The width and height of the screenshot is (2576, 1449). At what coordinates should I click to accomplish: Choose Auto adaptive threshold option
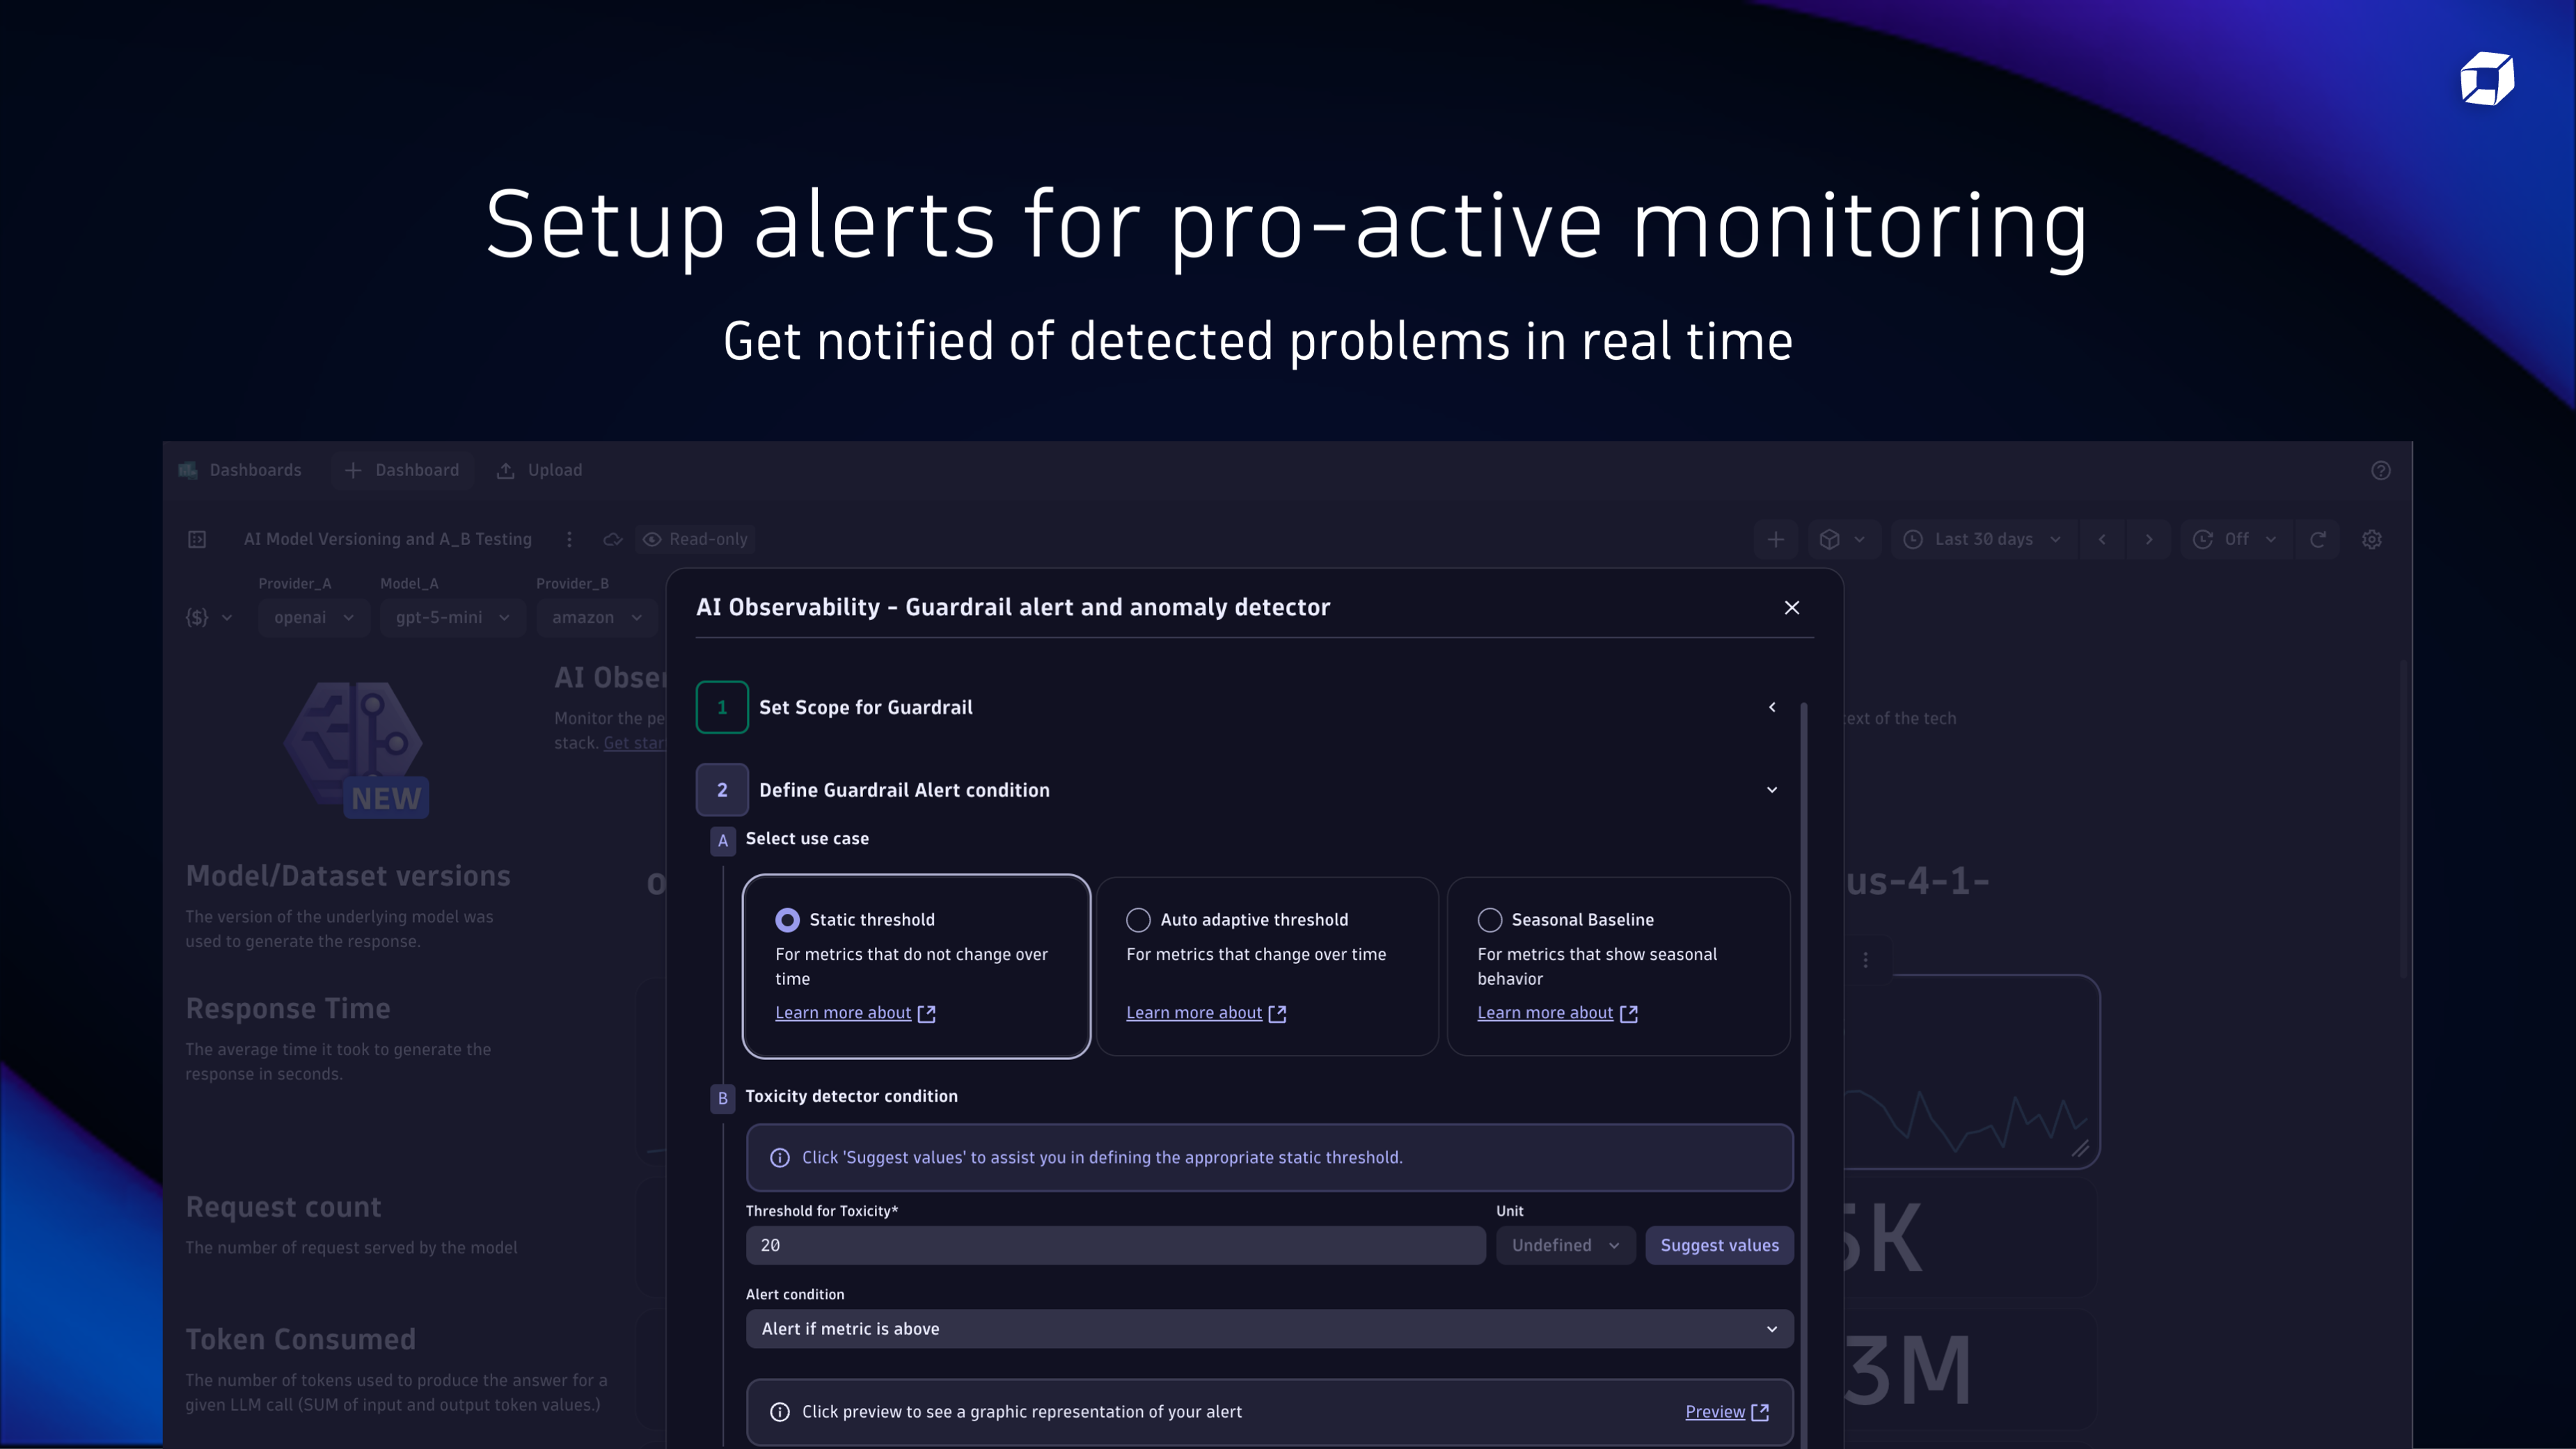click(x=1137, y=919)
